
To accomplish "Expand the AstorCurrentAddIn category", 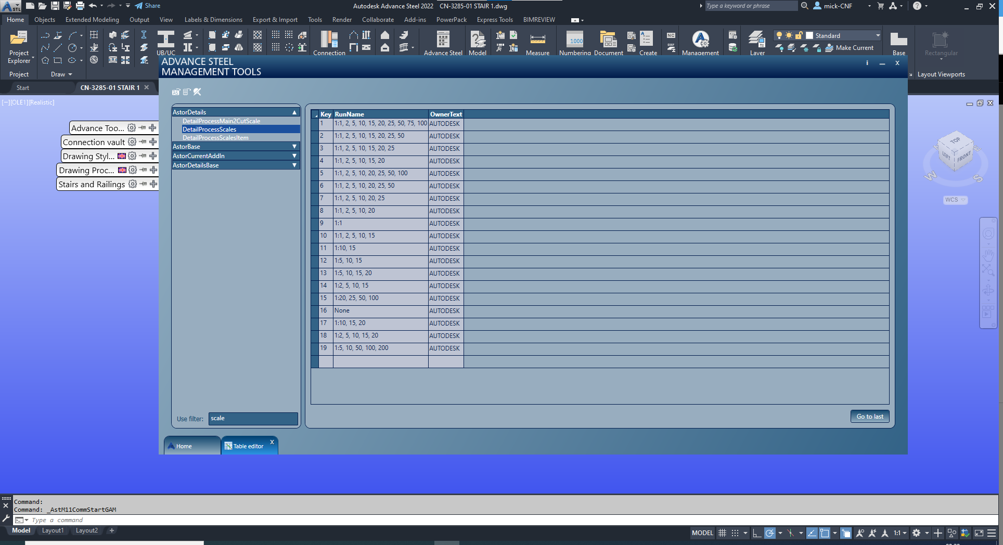I will pos(294,156).
